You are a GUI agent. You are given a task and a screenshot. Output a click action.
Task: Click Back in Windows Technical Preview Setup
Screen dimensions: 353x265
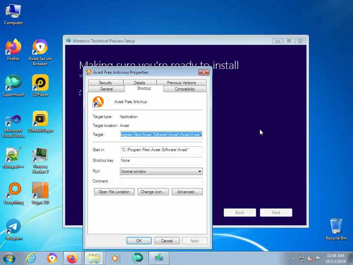(x=240, y=213)
